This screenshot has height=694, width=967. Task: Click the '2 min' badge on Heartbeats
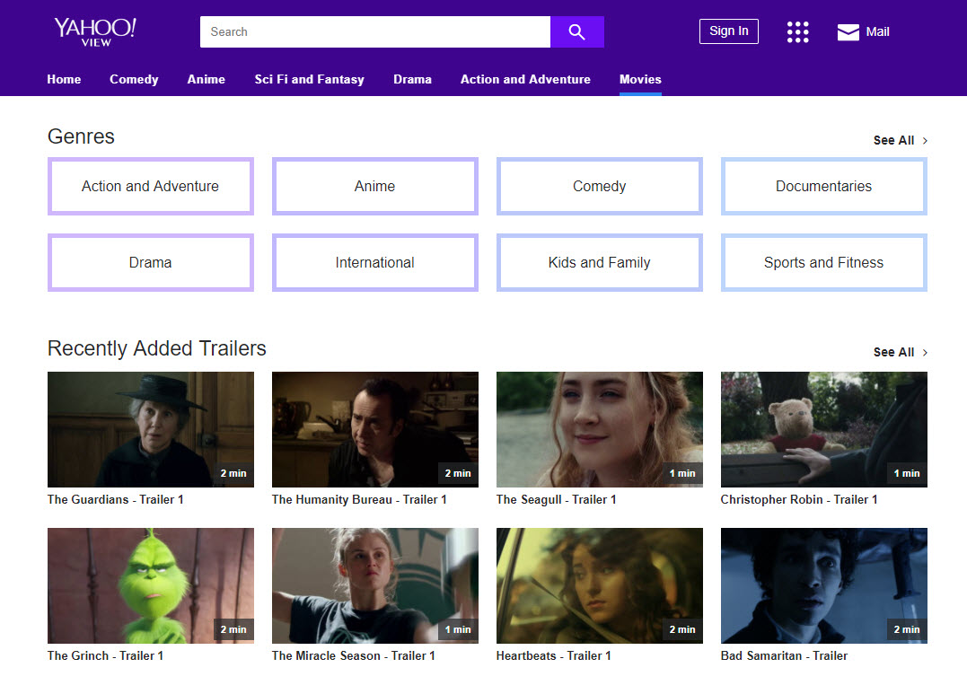[682, 629]
